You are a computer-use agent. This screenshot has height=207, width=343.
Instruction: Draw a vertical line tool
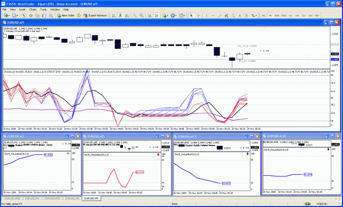(x=206, y=15)
